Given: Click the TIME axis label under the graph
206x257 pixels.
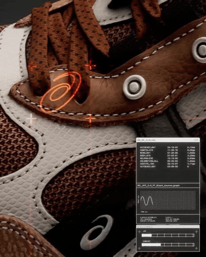Looking at the screenshot, I should (144, 212).
